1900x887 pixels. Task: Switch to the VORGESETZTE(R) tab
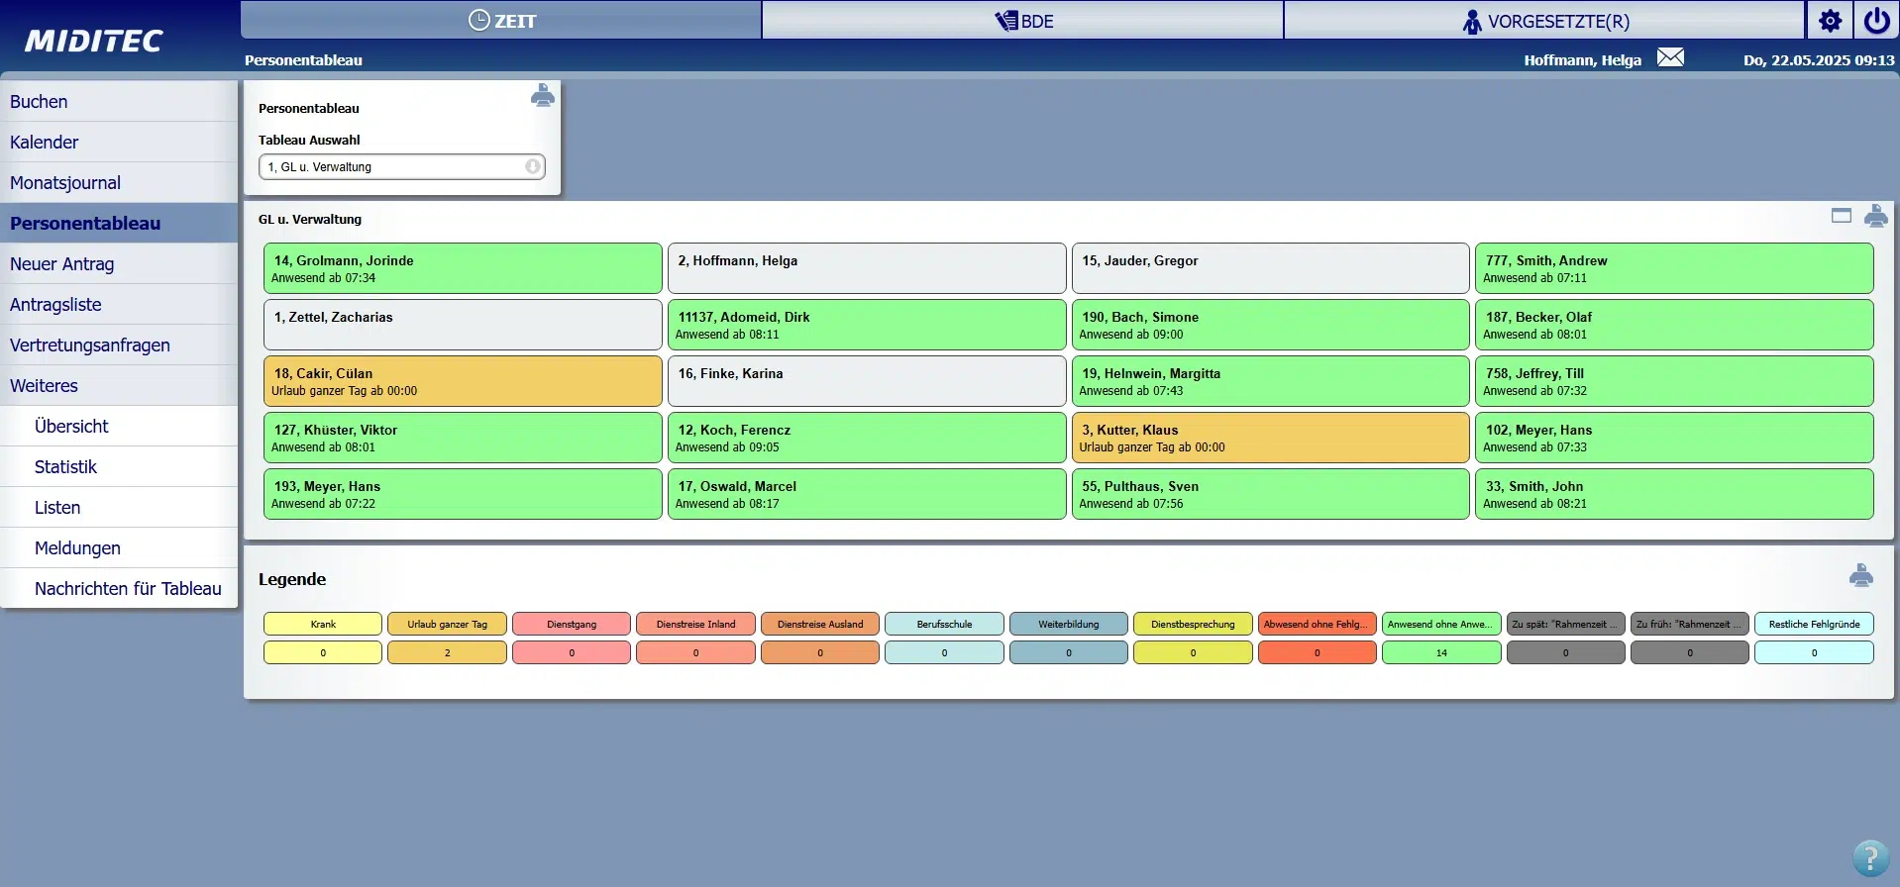click(x=1543, y=21)
